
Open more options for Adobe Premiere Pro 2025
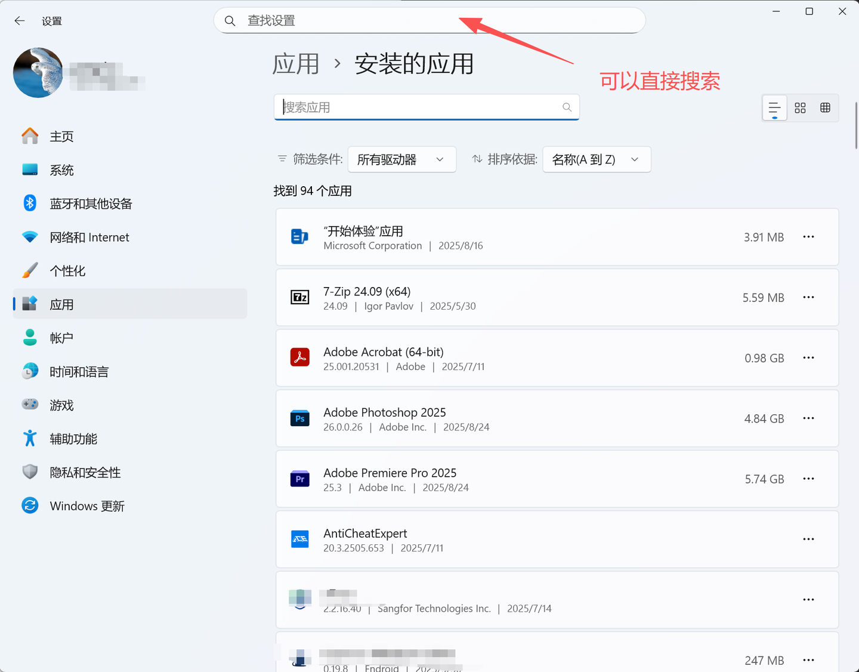808,479
